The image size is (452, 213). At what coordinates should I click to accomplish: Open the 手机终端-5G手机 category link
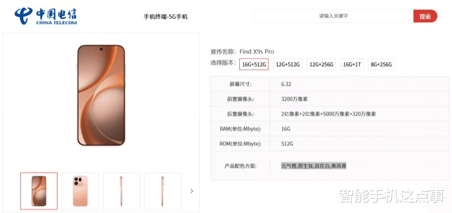pos(166,17)
